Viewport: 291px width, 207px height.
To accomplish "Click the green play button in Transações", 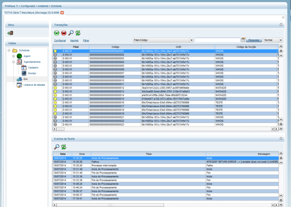I will click(57, 33).
